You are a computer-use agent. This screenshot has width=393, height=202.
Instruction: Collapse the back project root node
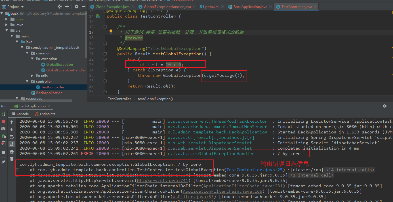[2, 13]
